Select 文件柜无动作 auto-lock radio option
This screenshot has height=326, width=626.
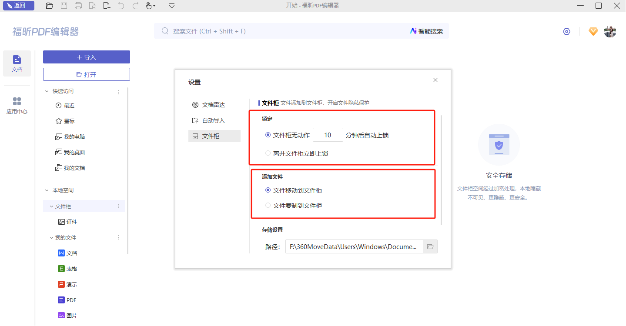(268, 135)
